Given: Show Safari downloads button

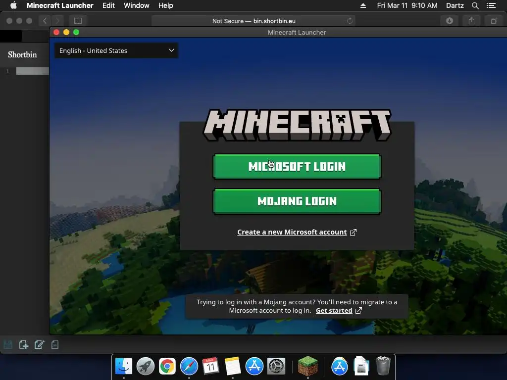Looking at the screenshot, I should (450, 21).
